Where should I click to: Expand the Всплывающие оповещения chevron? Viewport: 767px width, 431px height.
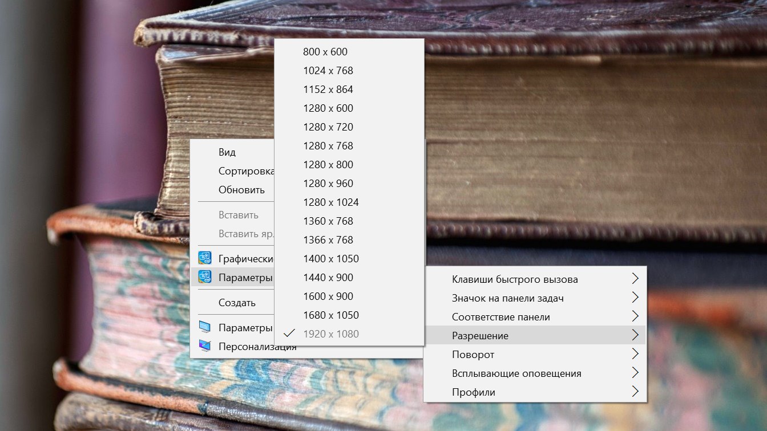click(635, 373)
